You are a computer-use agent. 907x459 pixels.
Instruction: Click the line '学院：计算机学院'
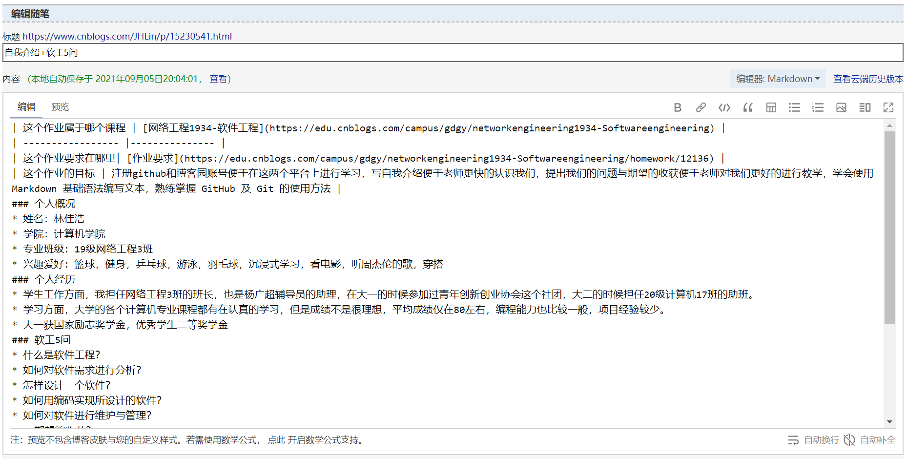59,234
